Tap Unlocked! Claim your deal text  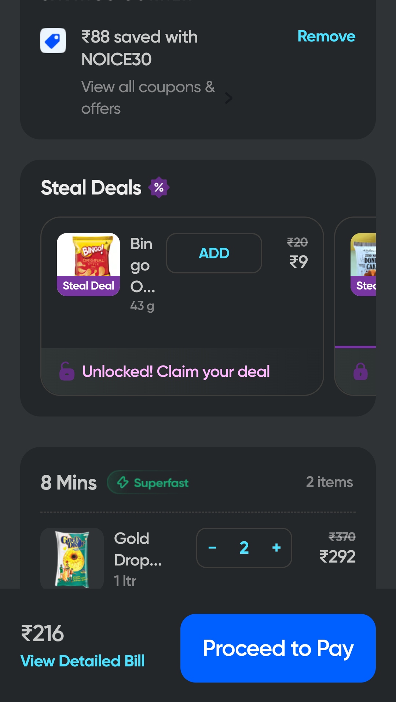[x=176, y=371]
